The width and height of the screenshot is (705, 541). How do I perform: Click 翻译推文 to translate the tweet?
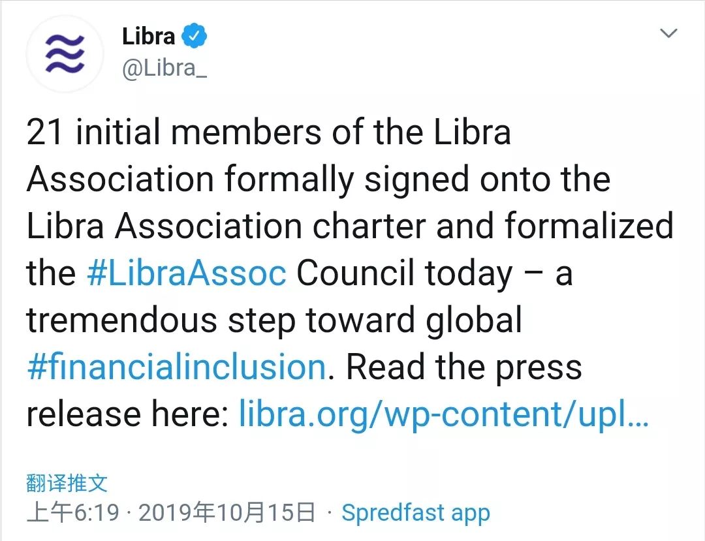(x=67, y=483)
